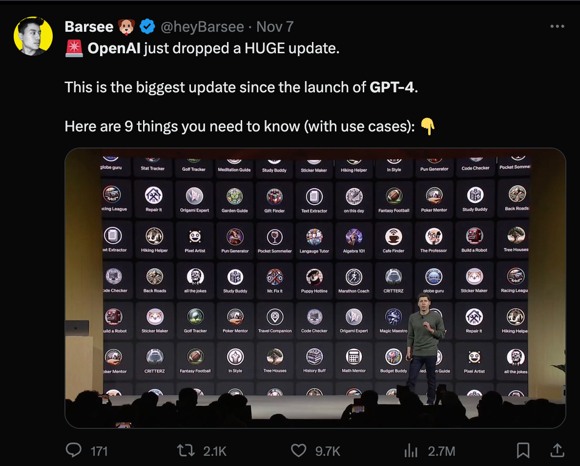Open the Barsee display name link

click(x=89, y=27)
